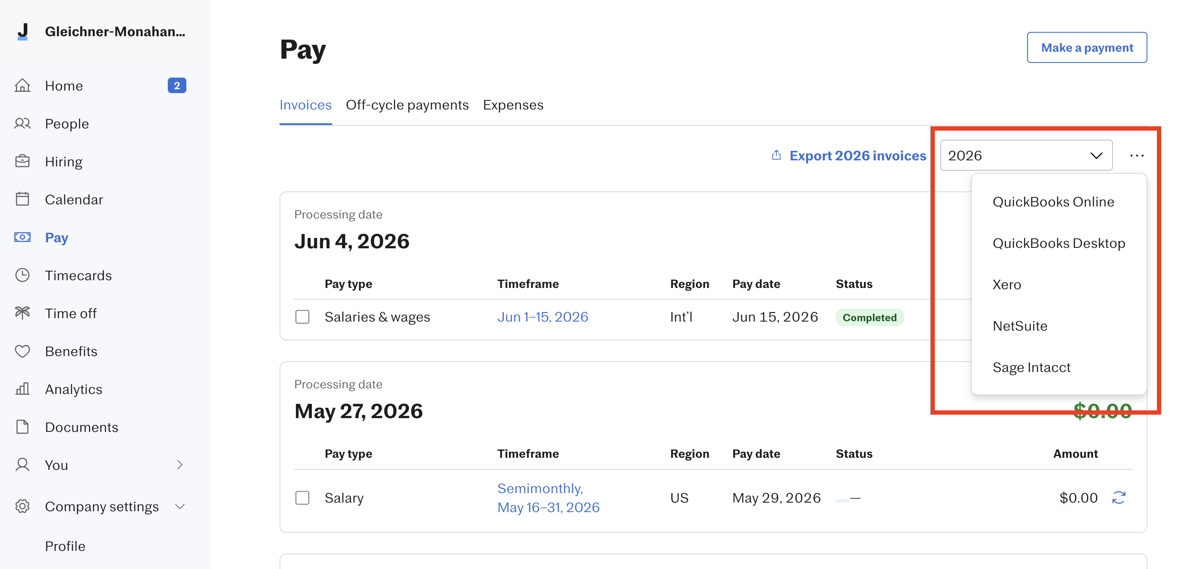Open Analytics in the sidebar
Screen dimensions: 1194x569
[x=74, y=389]
